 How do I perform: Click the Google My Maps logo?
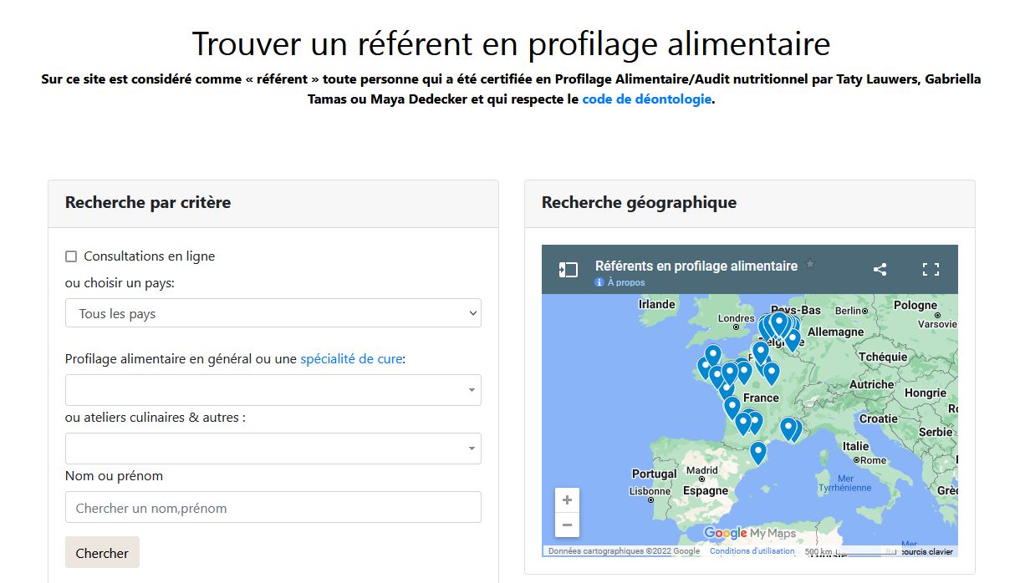(749, 534)
